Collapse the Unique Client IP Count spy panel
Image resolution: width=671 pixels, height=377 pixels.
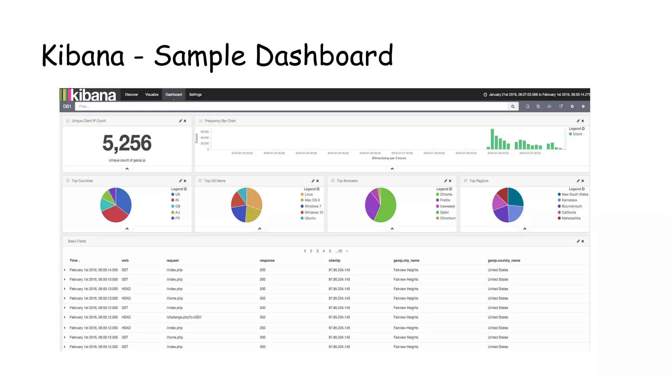(x=127, y=169)
